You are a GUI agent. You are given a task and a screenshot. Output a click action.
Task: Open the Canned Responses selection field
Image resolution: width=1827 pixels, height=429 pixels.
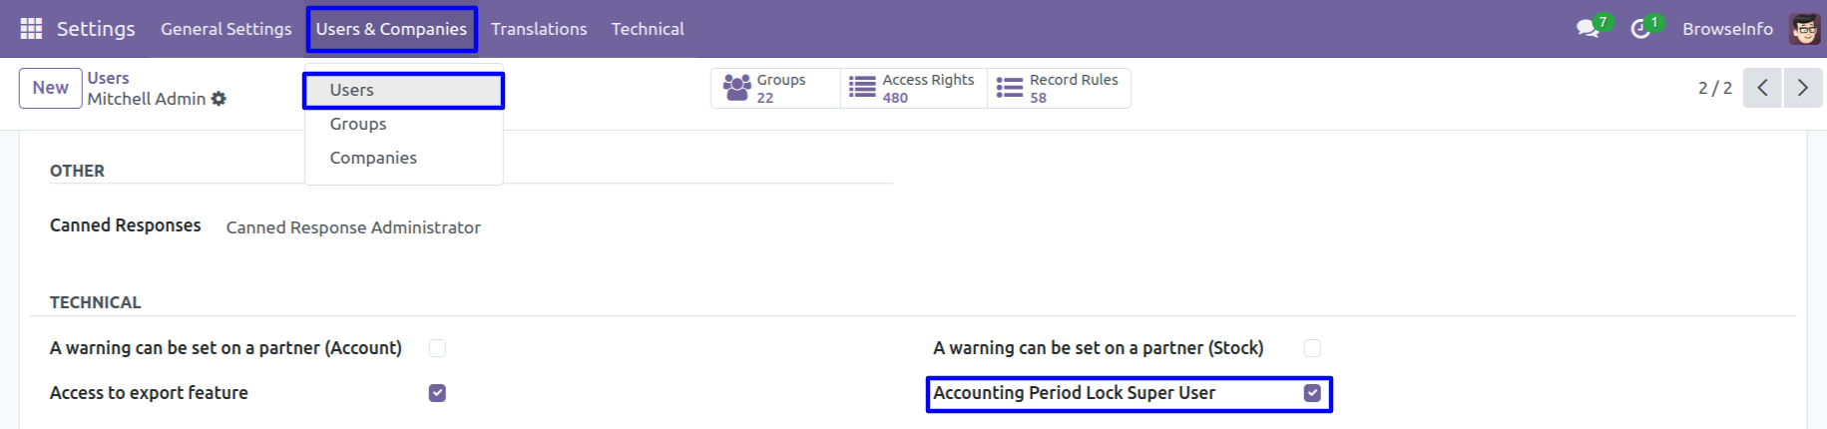coord(353,227)
